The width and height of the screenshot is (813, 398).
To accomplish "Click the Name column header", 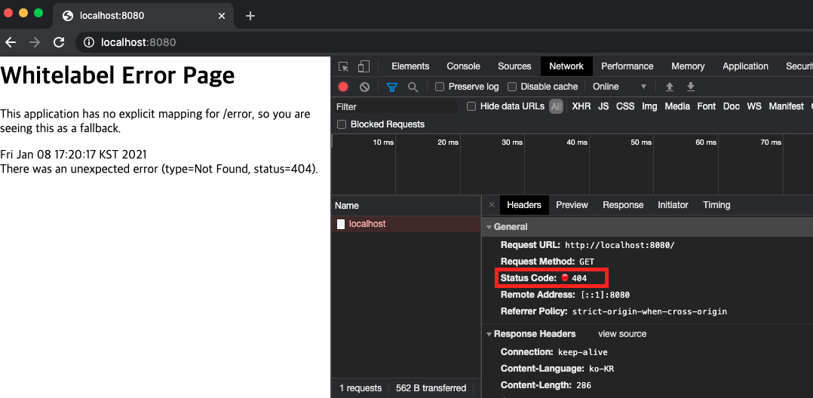I will 406,206.
